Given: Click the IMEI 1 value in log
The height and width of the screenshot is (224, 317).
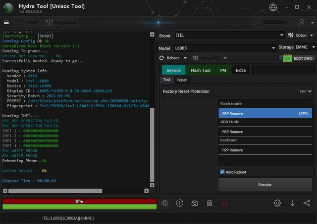Looking at the screenshot, I should 41,131.
